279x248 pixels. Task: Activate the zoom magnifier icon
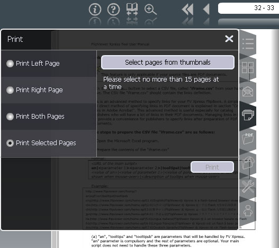point(150,10)
